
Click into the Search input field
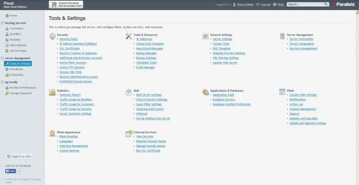coord(305,5)
